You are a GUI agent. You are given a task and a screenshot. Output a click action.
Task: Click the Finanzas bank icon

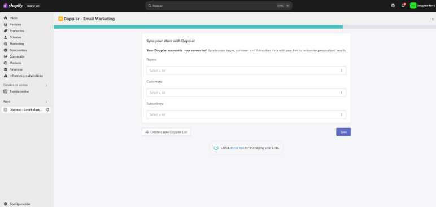pos(5,69)
